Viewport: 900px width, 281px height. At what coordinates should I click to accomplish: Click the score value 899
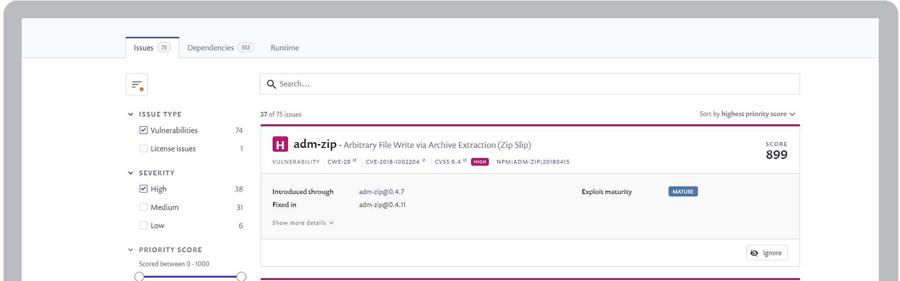pyautogui.click(x=776, y=154)
